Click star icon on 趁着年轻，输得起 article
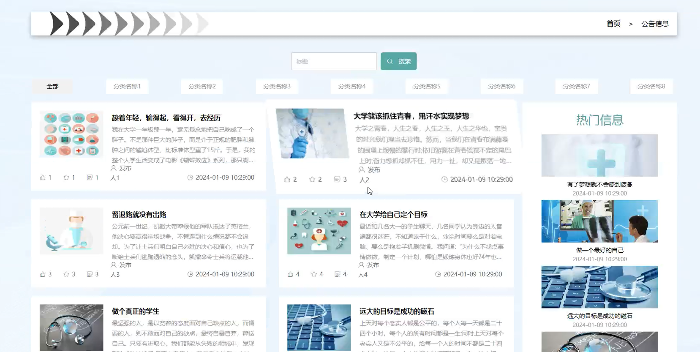The height and width of the screenshot is (352, 700). point(66,177)
